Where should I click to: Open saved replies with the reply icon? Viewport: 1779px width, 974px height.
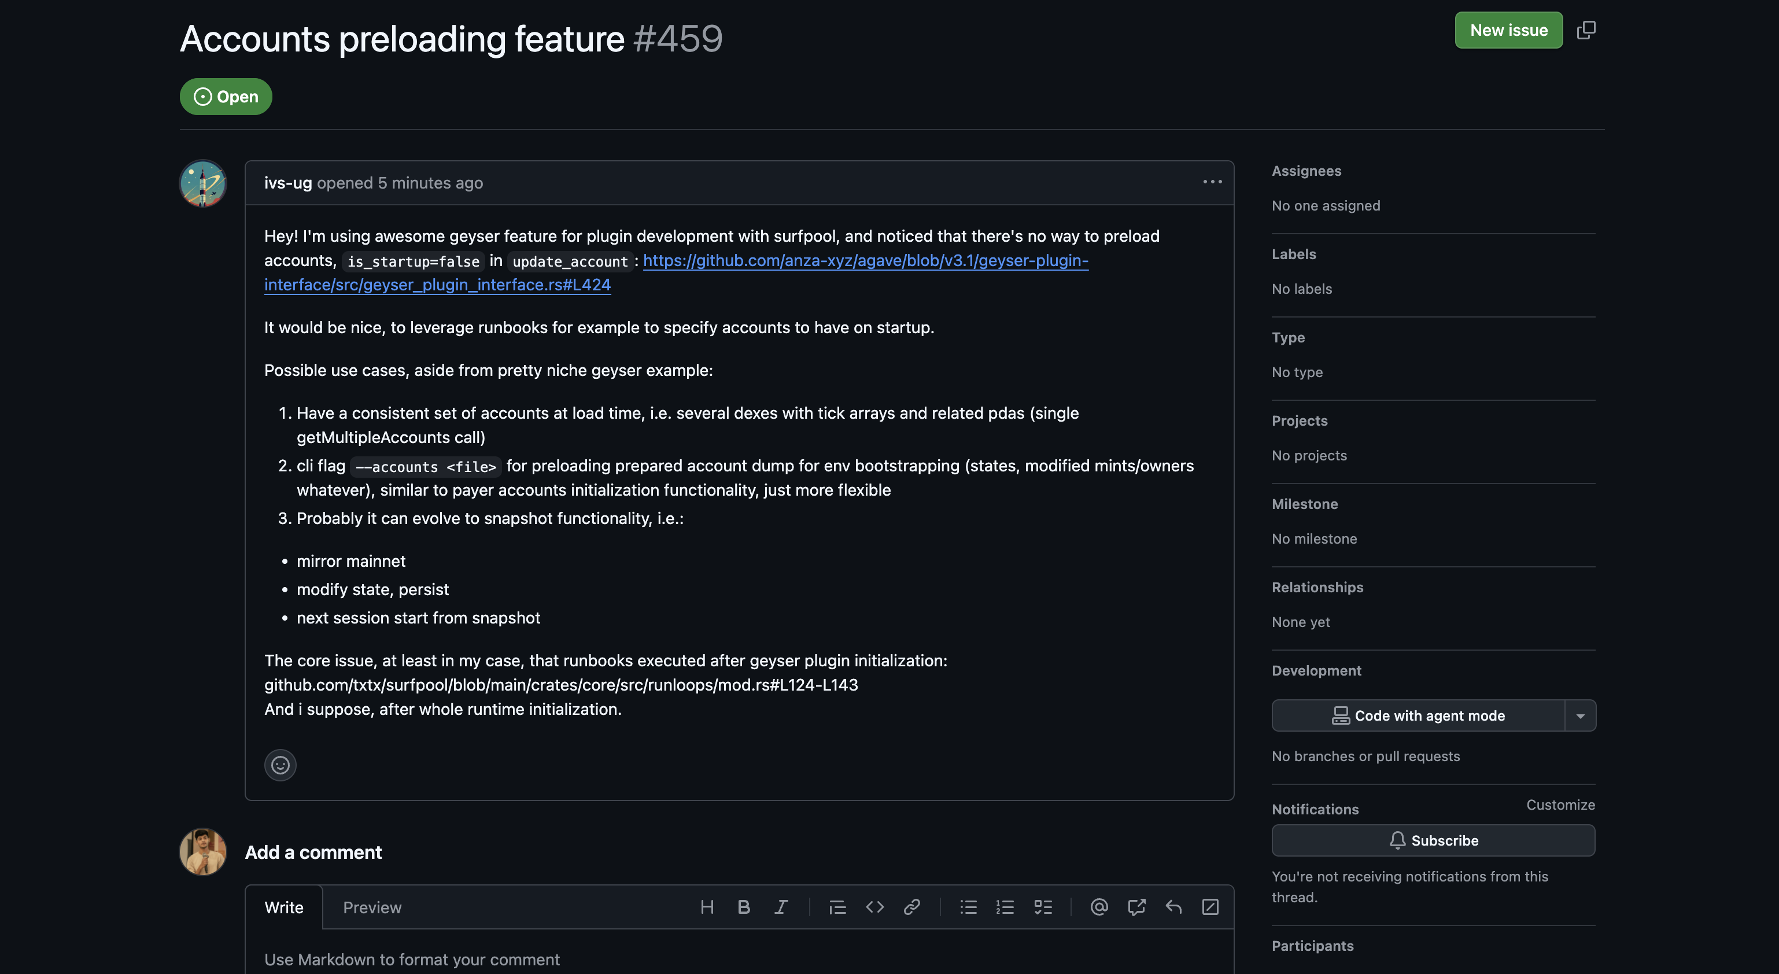(1174, 907)
